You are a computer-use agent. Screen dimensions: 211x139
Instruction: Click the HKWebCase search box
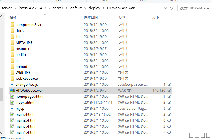(x=194, y=8)
